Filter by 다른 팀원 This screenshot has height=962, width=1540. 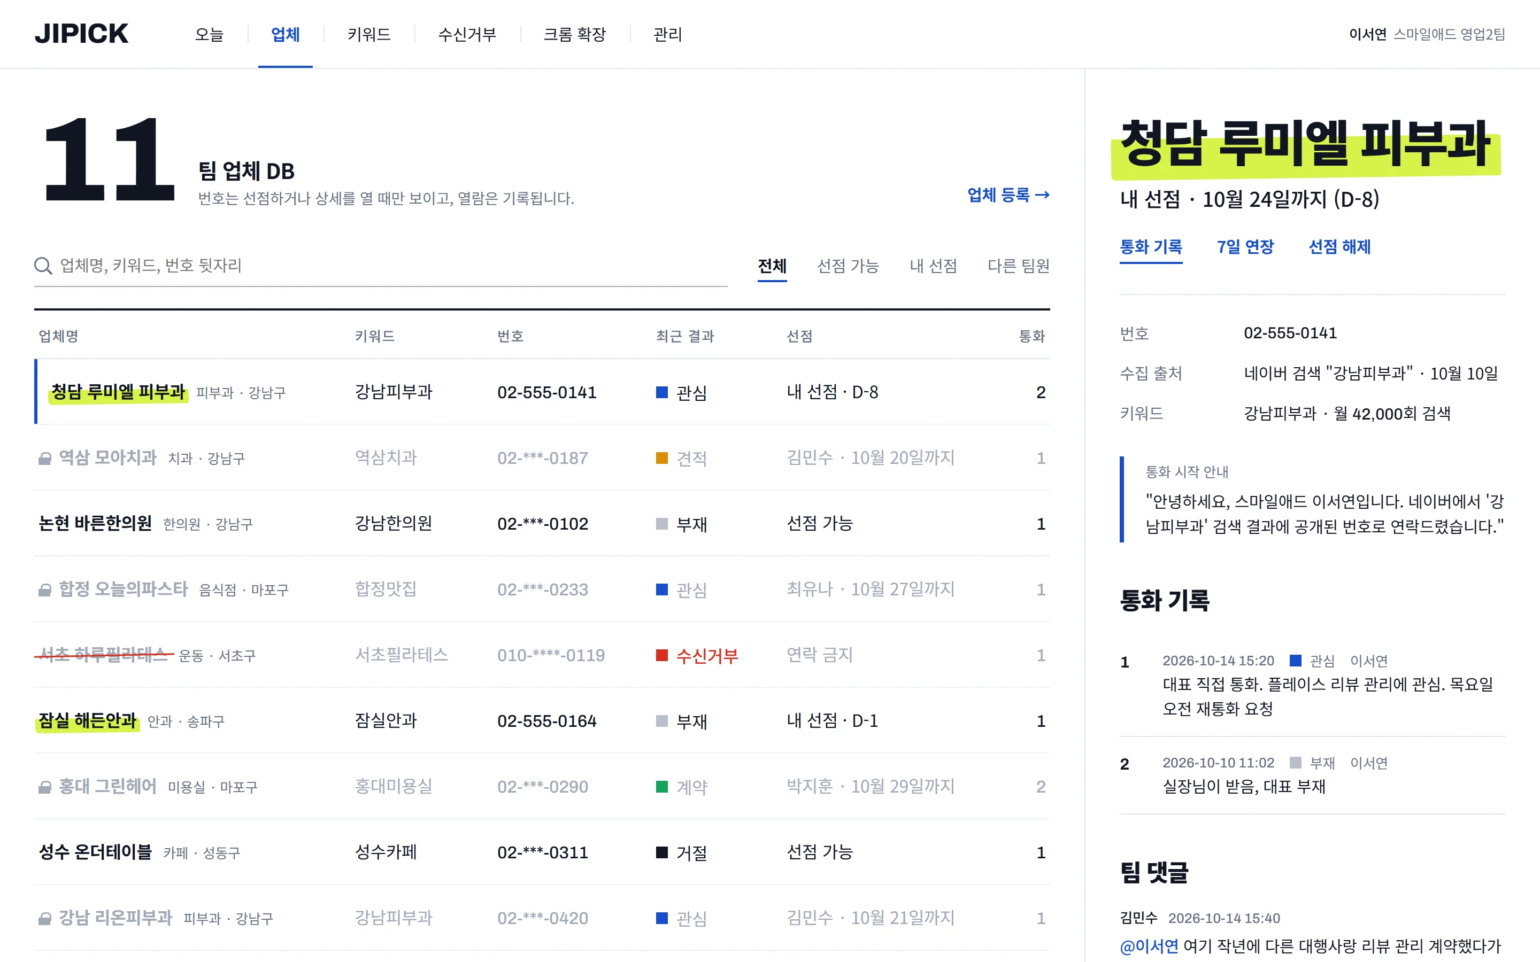click(1018, 266)
